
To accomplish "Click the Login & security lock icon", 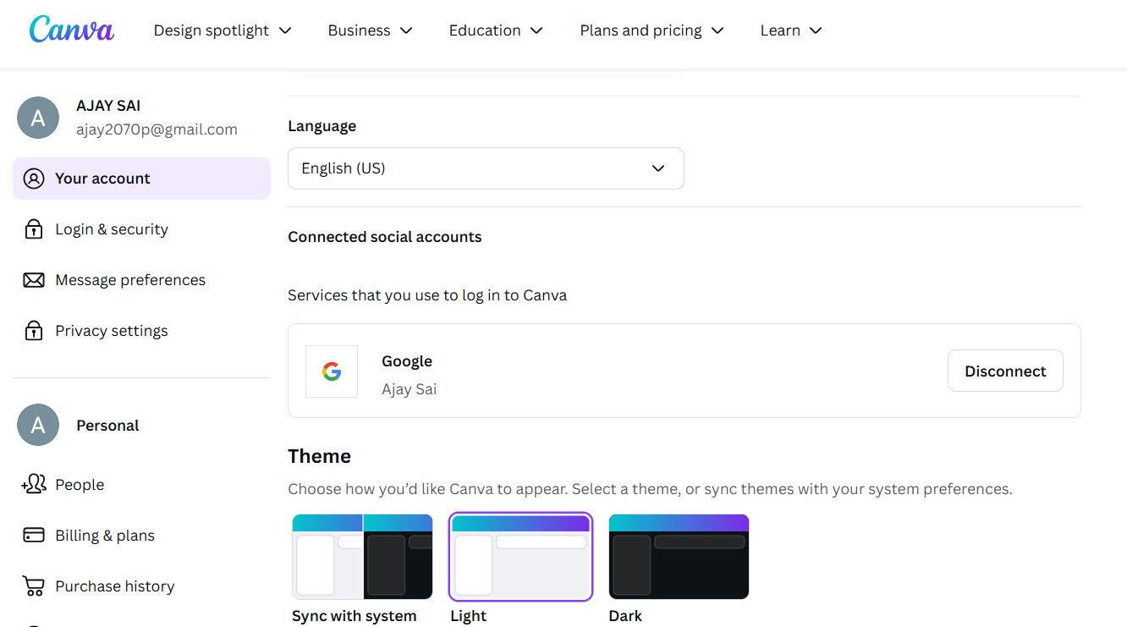I will 34,229.
